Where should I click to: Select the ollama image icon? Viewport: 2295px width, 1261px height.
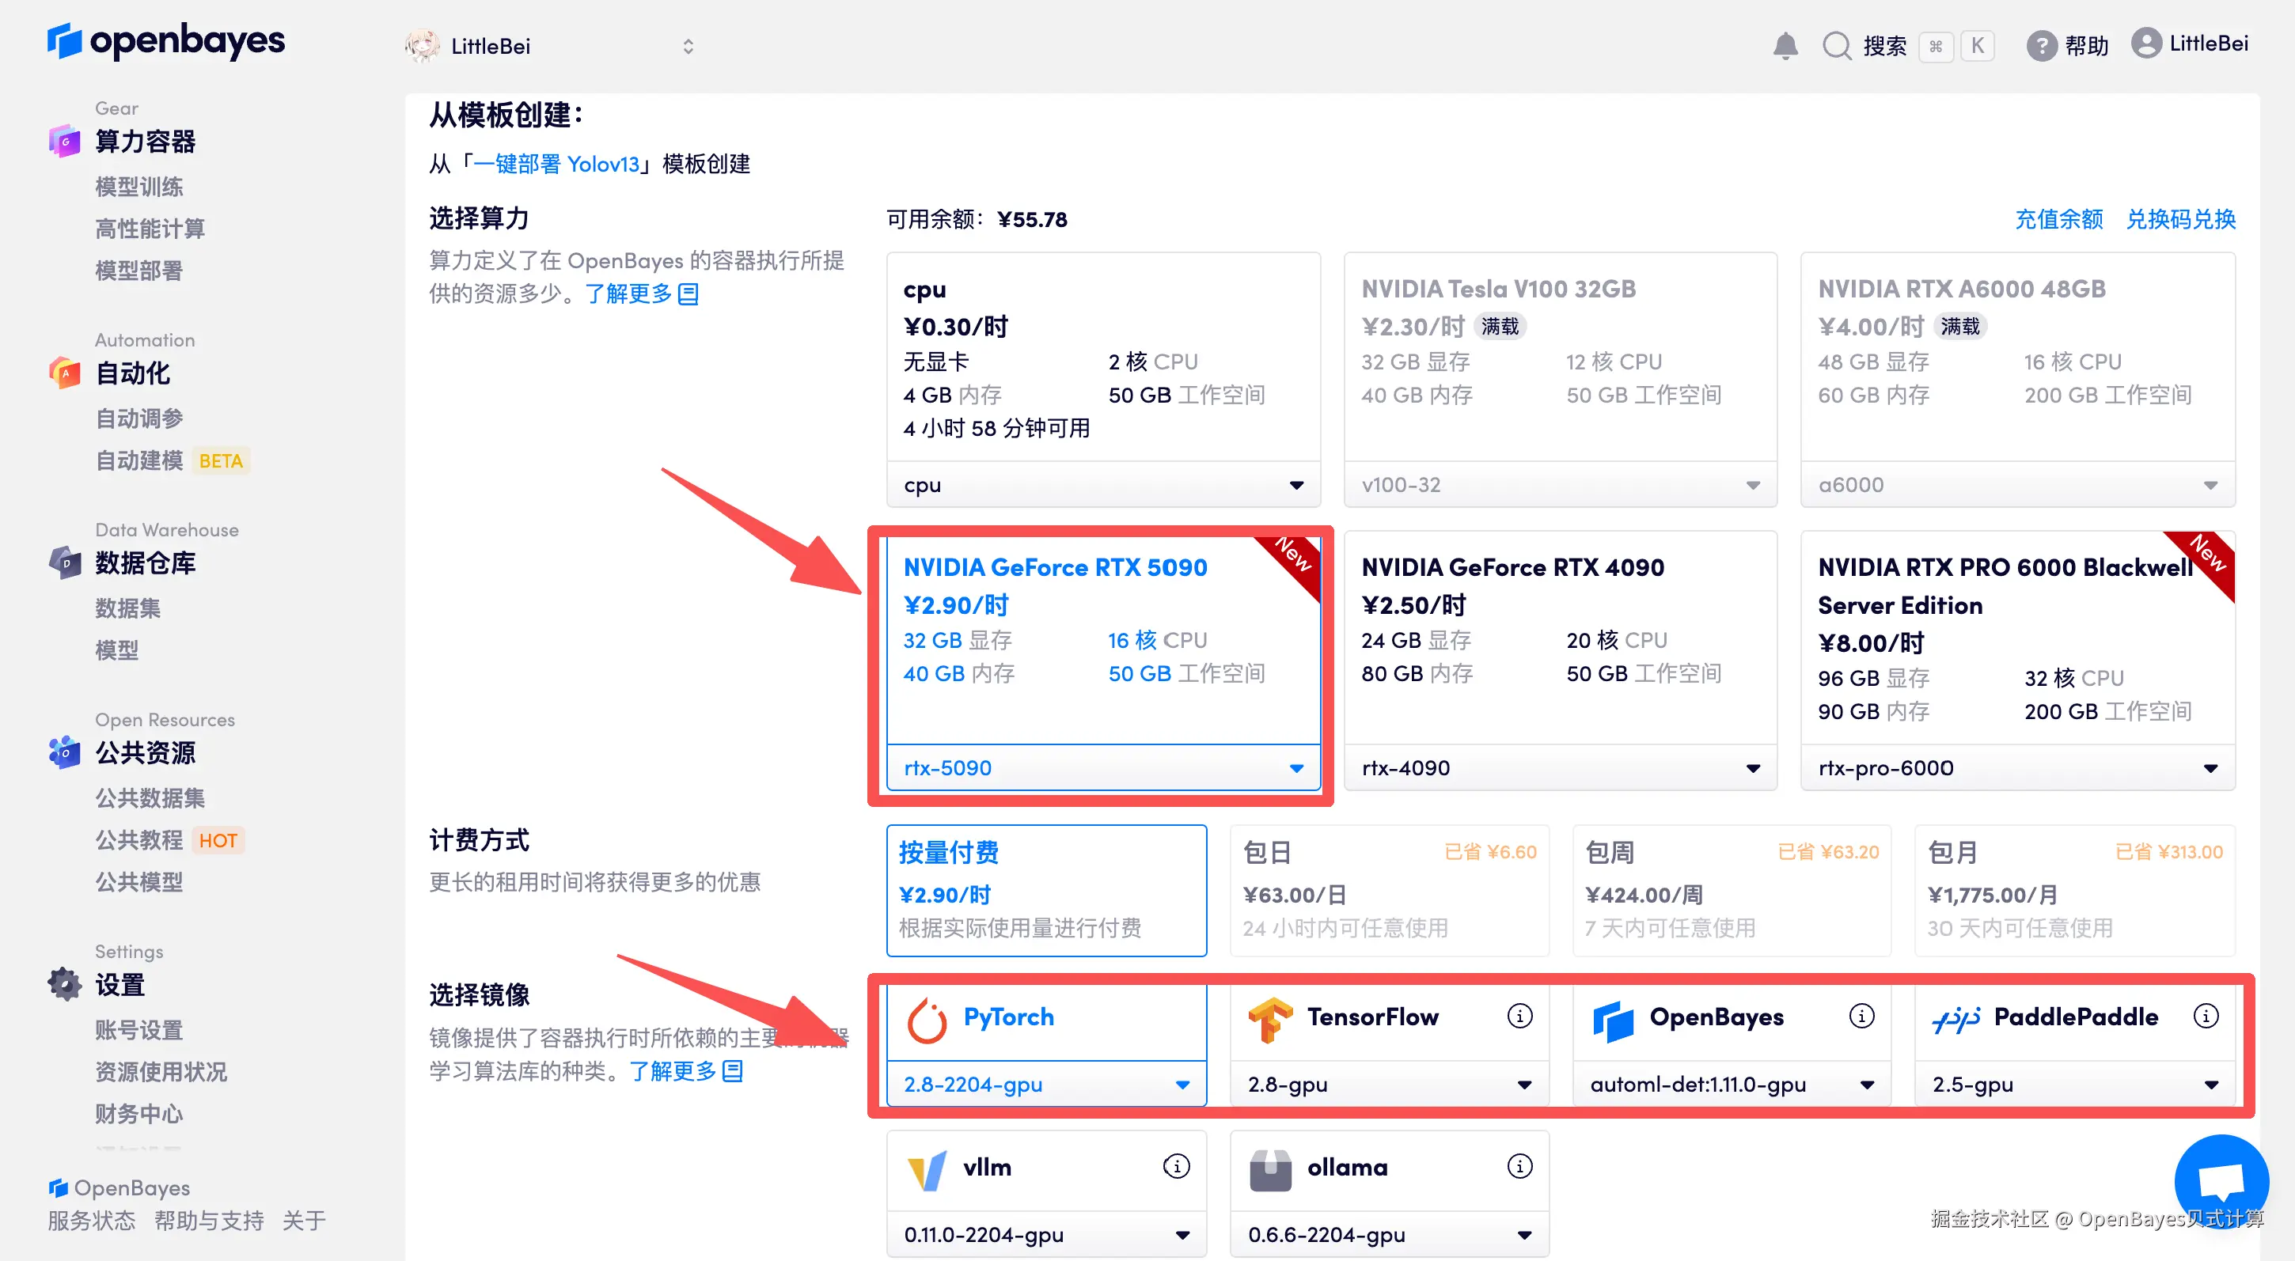(x=1269, y=1168)
